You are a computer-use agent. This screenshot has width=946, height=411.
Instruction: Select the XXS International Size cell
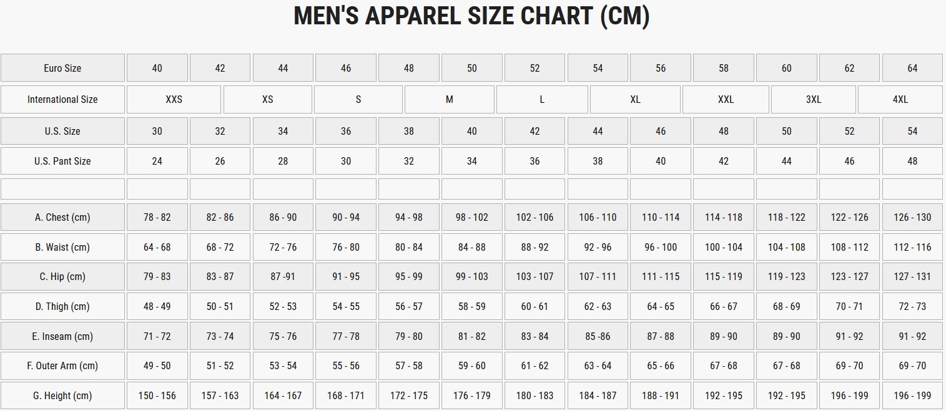174,100
